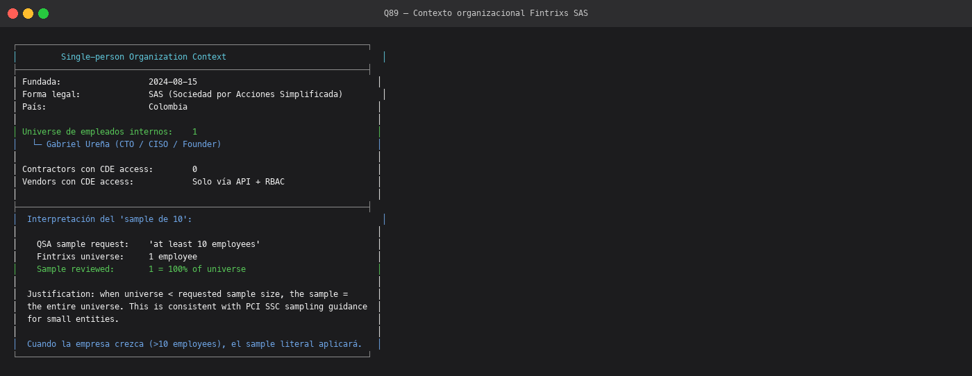Click the label 'QSA sample request:'
972x376 pixels.
[x=83, y=244]
